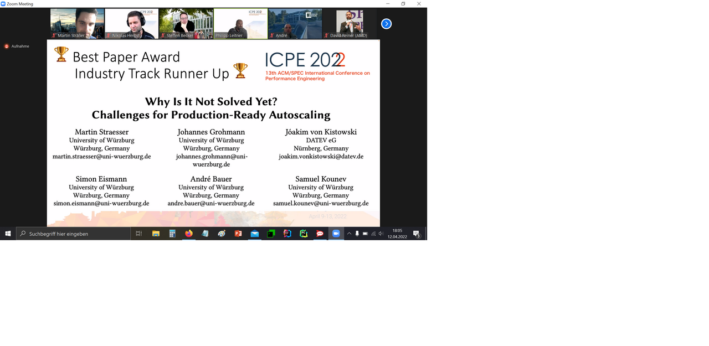
Task: Open the Mail app on taskbar
Action: [x=254, y=234]
